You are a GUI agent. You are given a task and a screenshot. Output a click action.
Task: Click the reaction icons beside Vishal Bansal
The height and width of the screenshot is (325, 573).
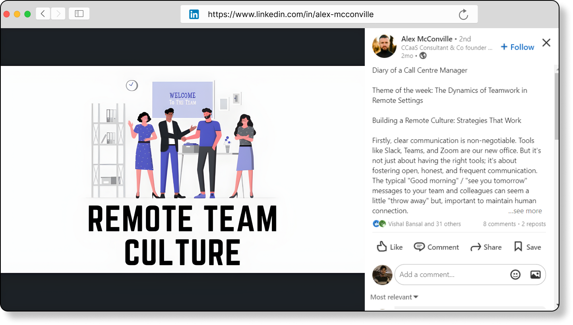[x=379, y=224]
